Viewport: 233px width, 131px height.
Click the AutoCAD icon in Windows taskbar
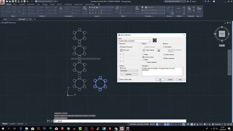122,128
